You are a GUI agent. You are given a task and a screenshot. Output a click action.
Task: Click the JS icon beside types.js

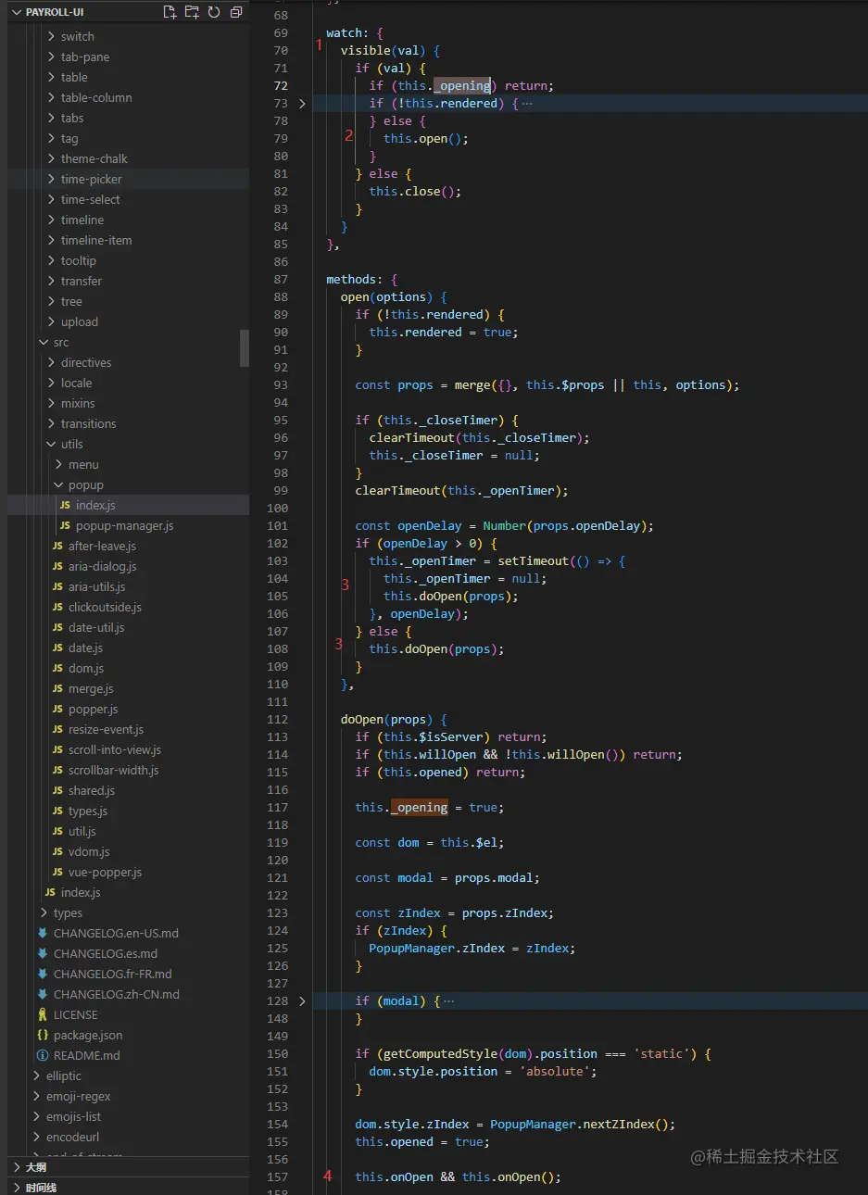pyautogui.click(x=57, y=811)
